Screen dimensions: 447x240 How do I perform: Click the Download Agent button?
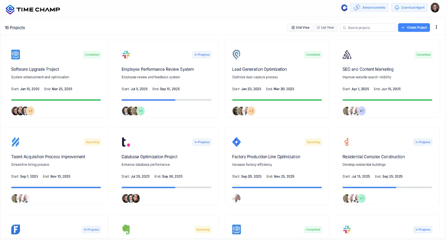[x=409, y=8]
